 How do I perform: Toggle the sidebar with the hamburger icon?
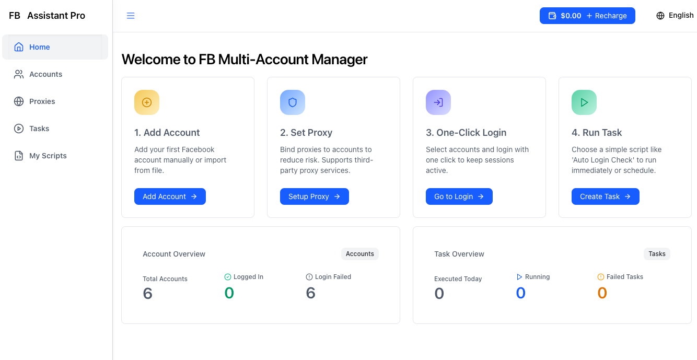click(x=130, y=15)
